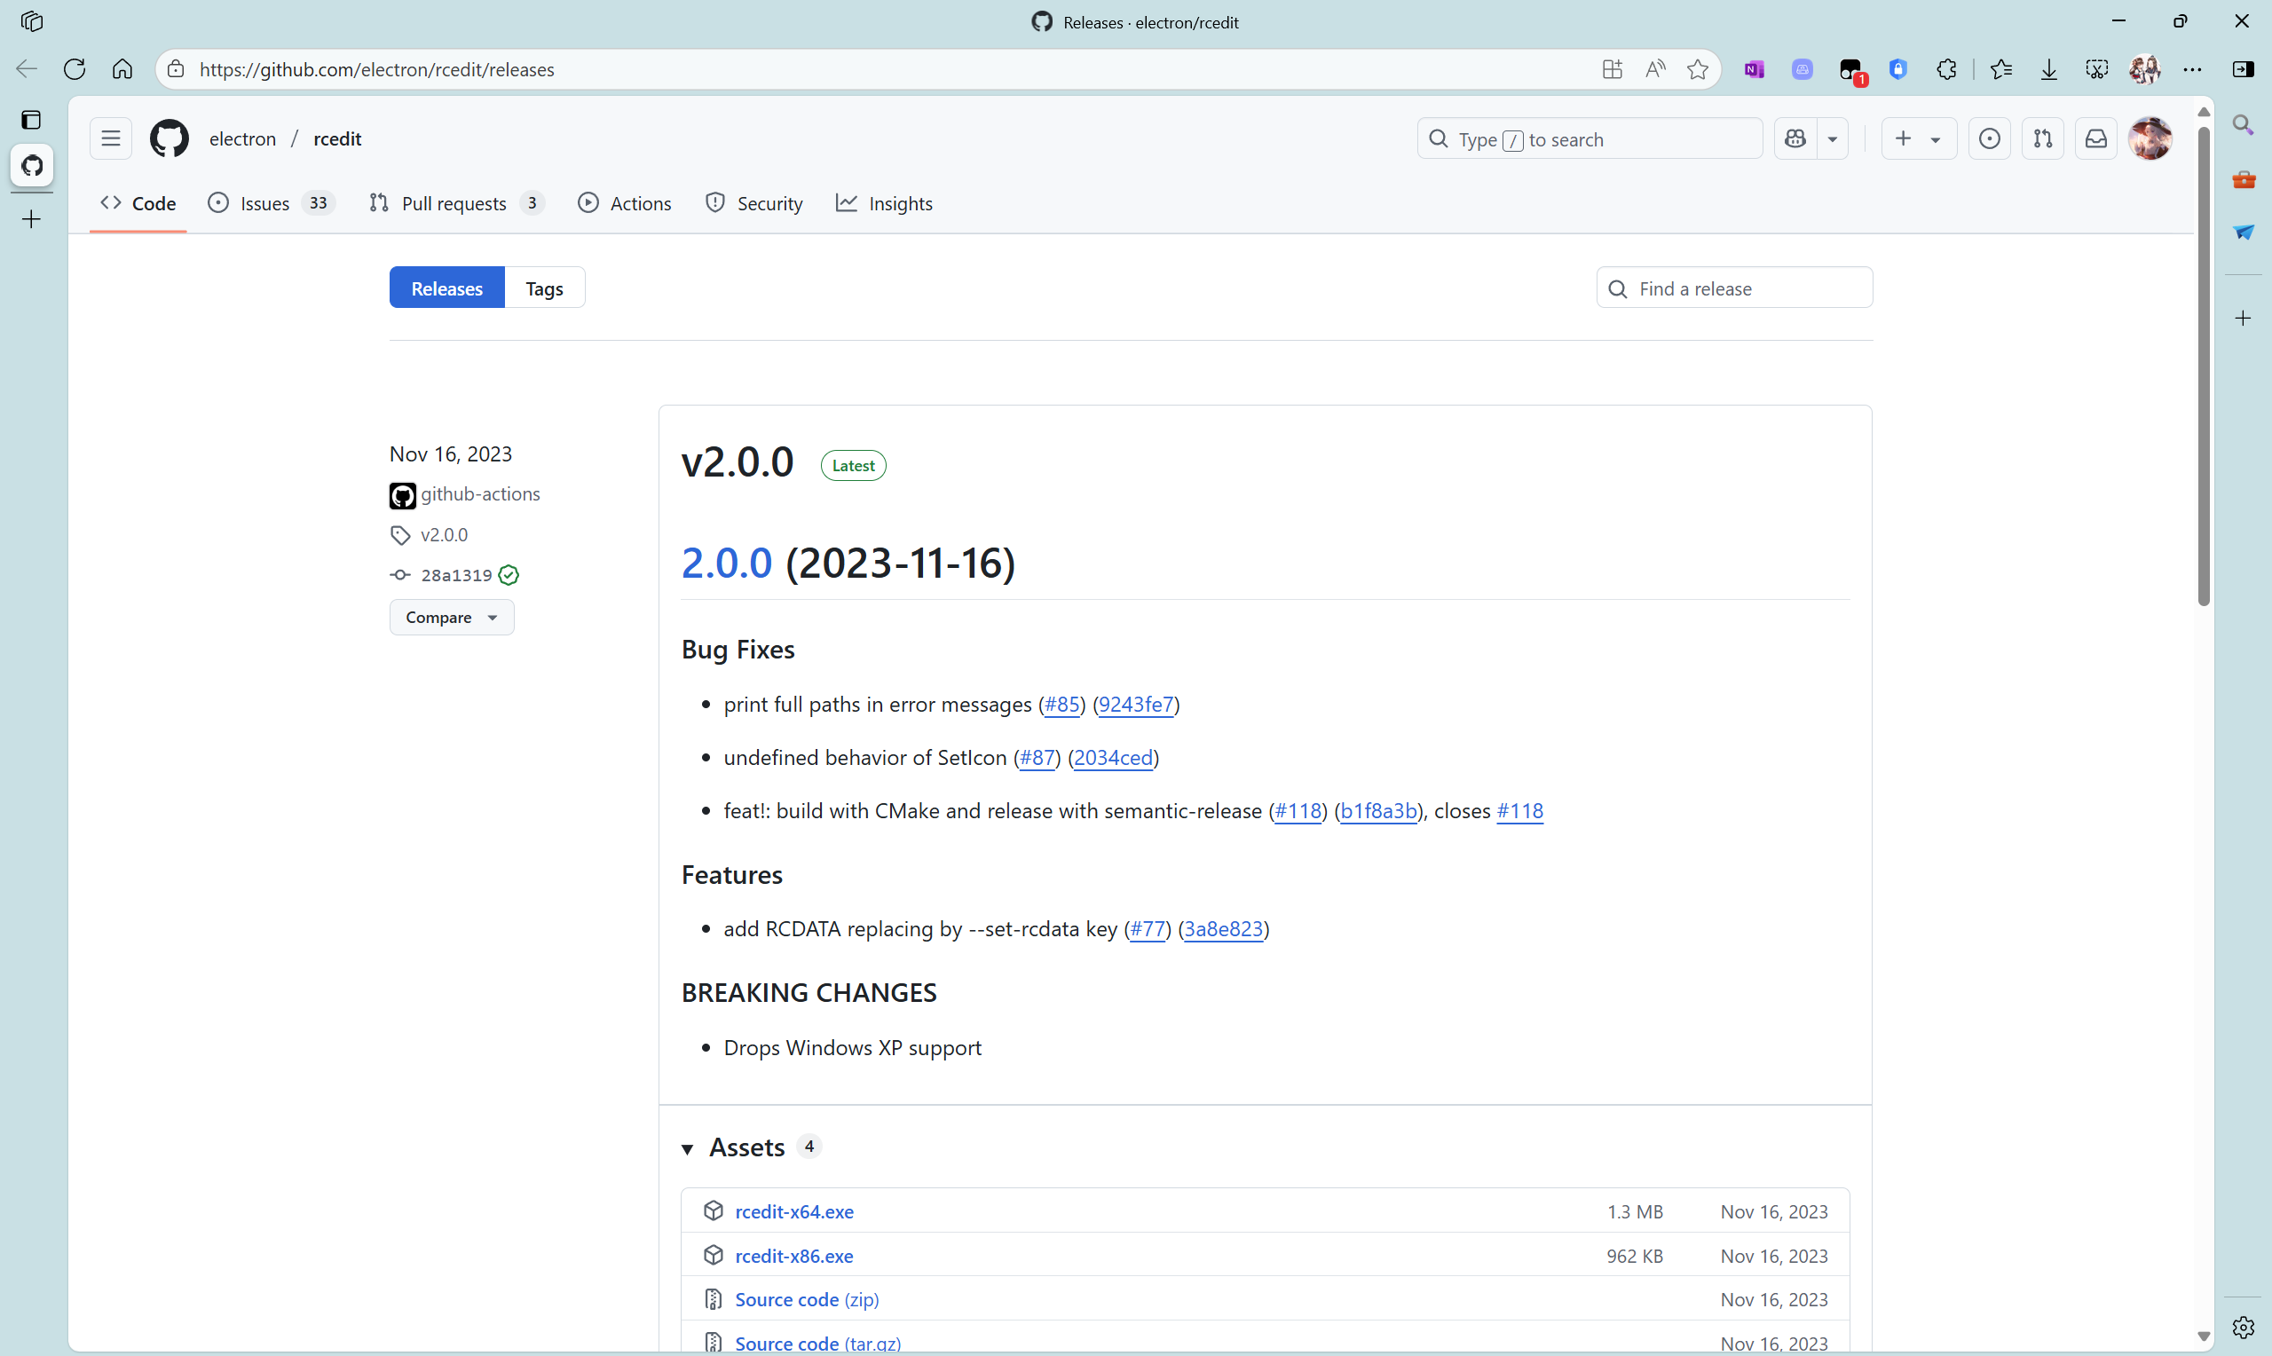2272x1356 pixels.
Task: Open the Issues shortcut icon in header
Action: click(1989, 139)
